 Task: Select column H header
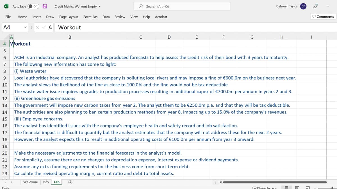282,37
